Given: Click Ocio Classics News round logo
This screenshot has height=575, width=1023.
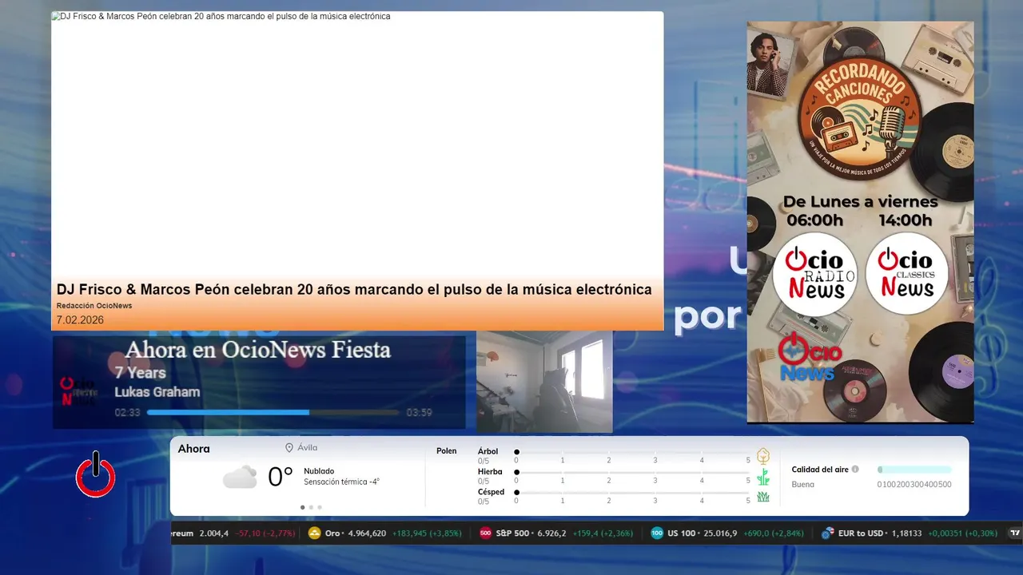Looking at the screenshot, I should pyautogui.click(x=907, y=274).
